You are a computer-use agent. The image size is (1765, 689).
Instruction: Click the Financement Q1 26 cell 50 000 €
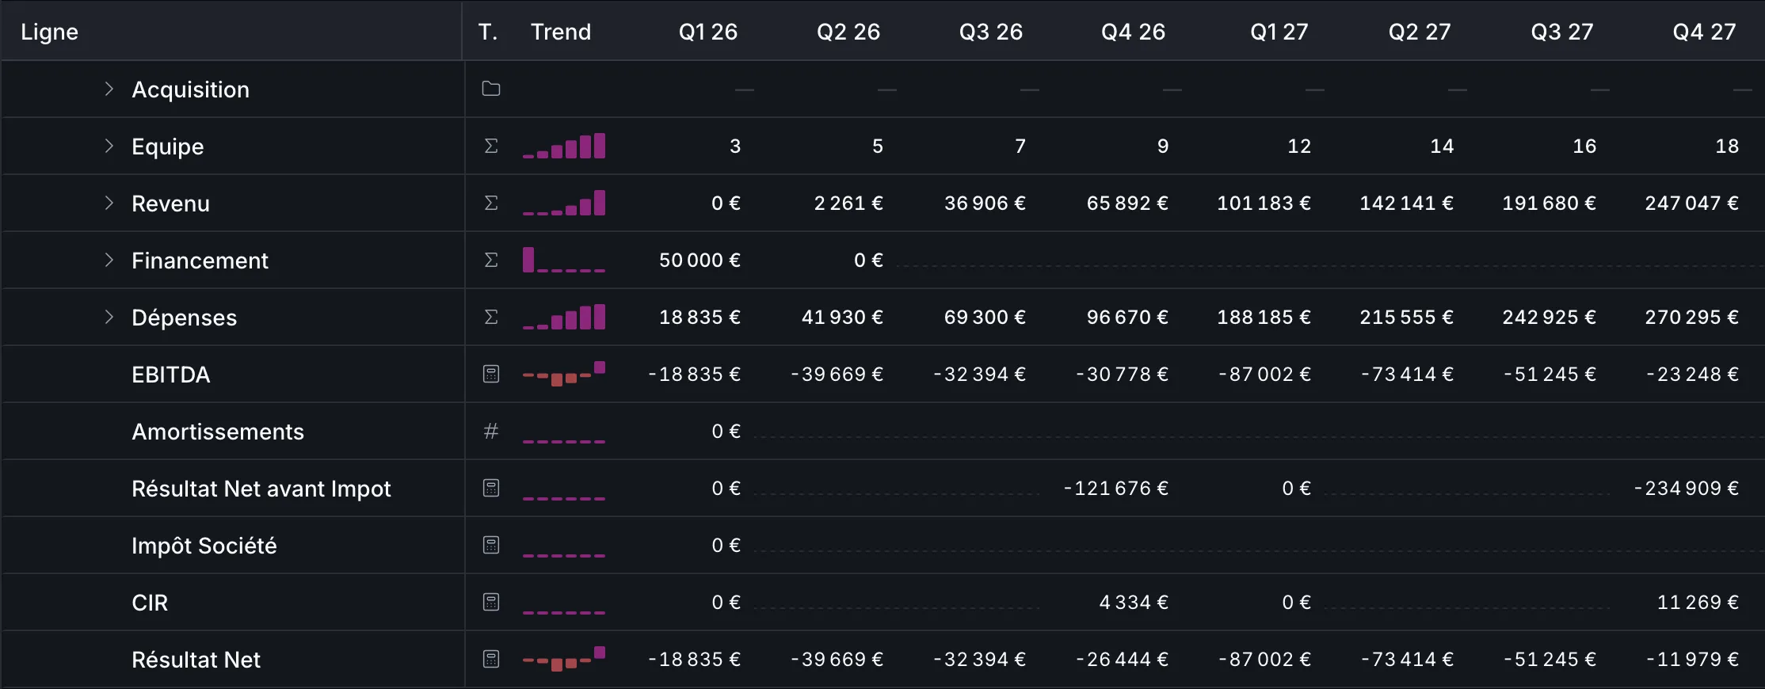point(700,260)
